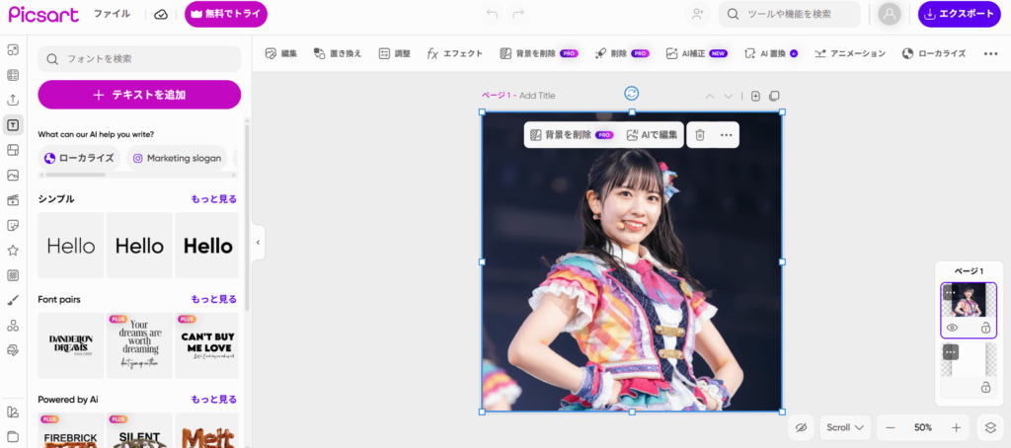Select エフェクト in the top toolbar
The width and height of the screenshot is (1011, 448).
454,53
